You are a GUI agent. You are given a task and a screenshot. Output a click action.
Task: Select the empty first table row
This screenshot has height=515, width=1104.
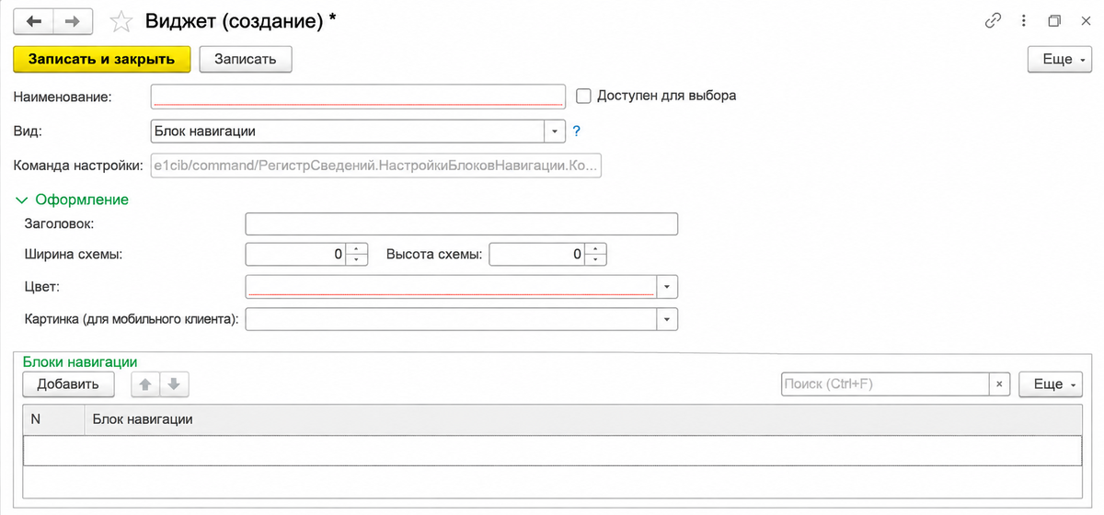pyautogui.click(x=552, y=450)
